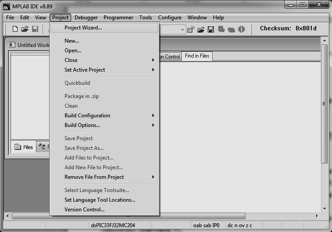Click 'dc n ov z c' status field
The image size is (332, 232).
pos(240,225)
